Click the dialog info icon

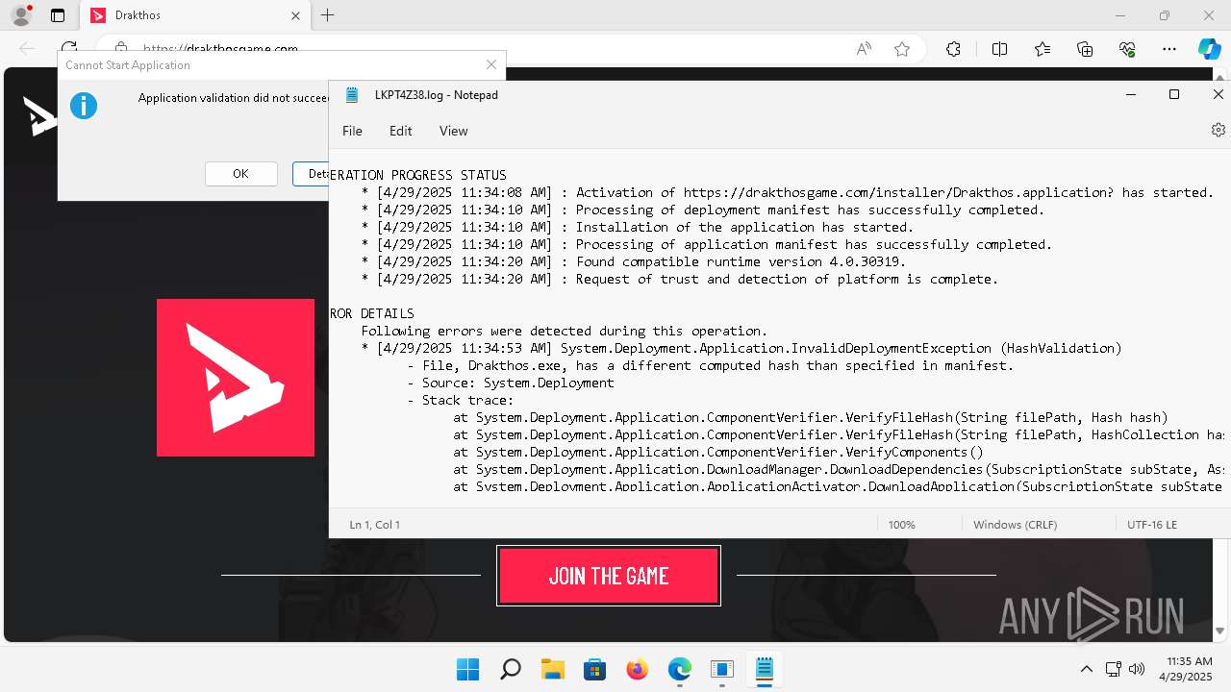pos(84,106)
